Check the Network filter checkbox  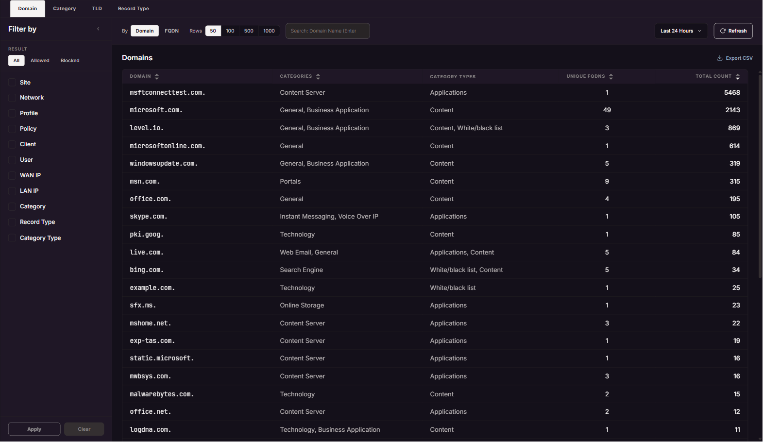(x=12, y=98)
